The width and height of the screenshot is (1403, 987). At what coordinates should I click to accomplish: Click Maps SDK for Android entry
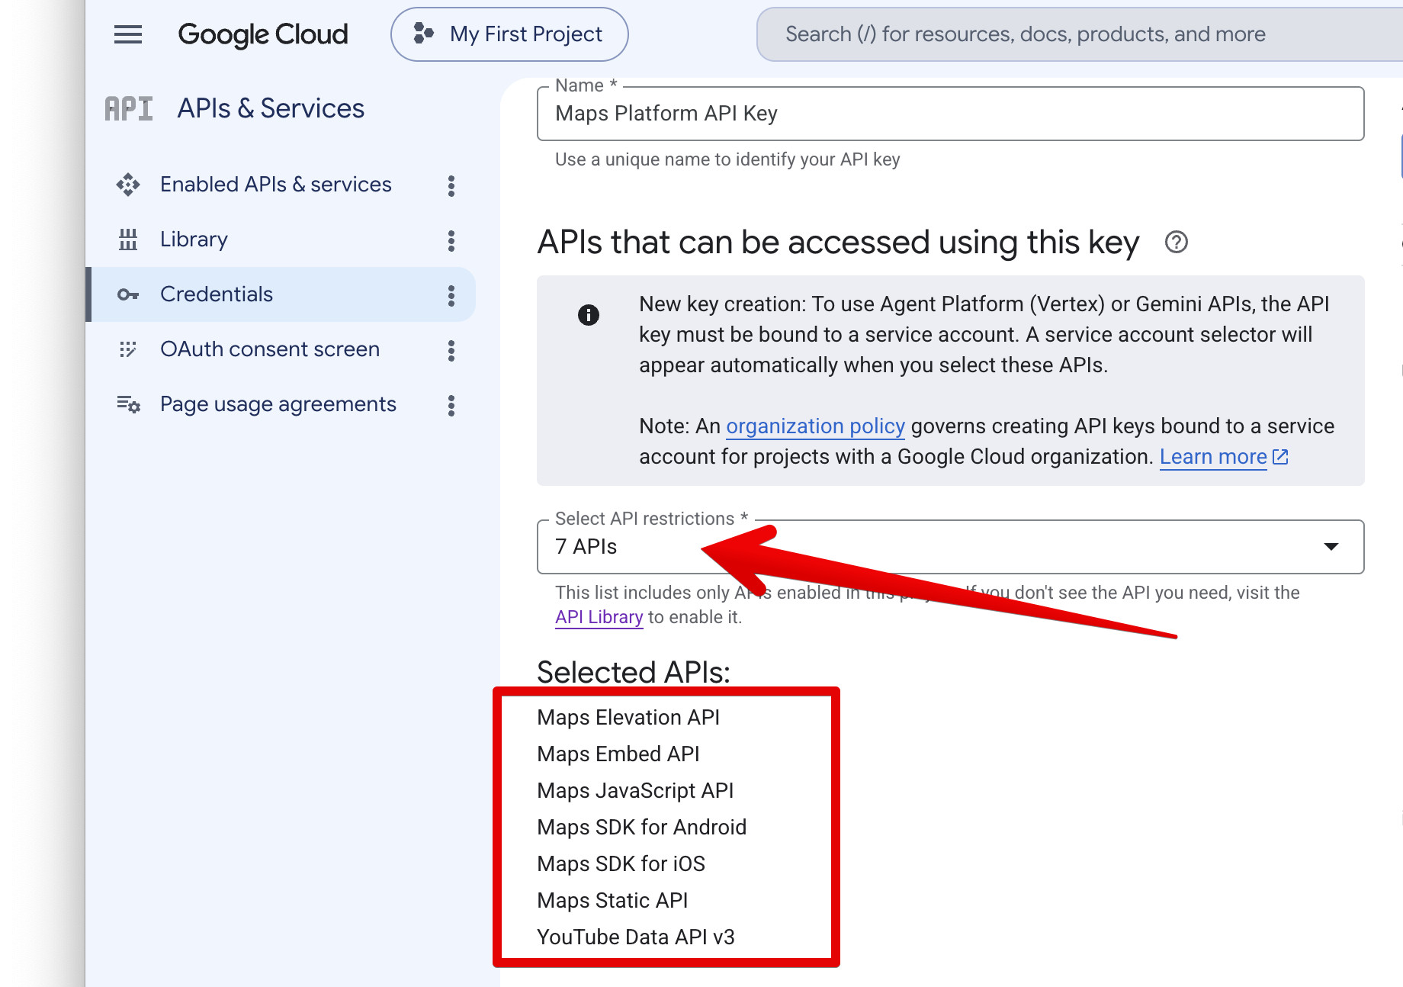click(x=641, y=828)
